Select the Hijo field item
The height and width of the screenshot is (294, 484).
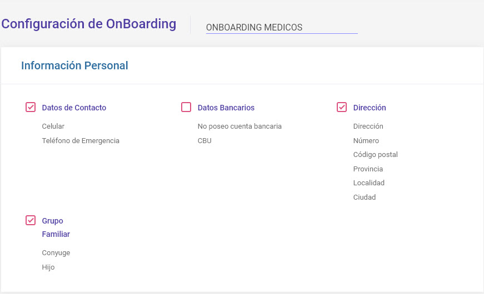point(48,267)
